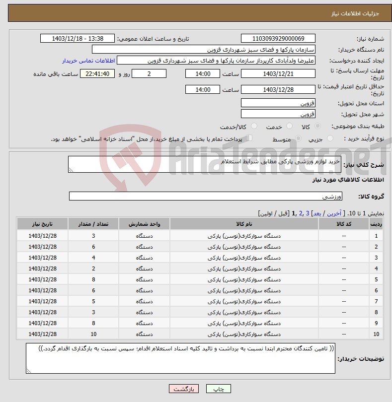Viewport: 392px width, 402px height.
Task: Click the شهر محل تحویل field
Action: coord(278,114)
